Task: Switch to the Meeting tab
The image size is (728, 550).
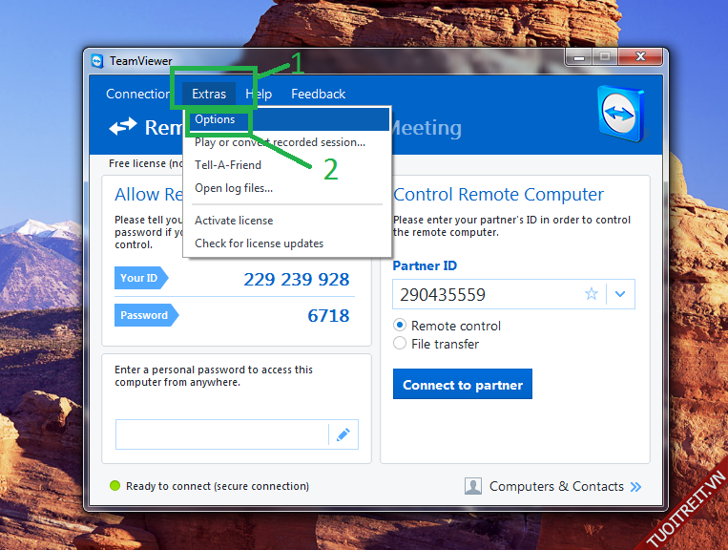Action: (425, 128)
